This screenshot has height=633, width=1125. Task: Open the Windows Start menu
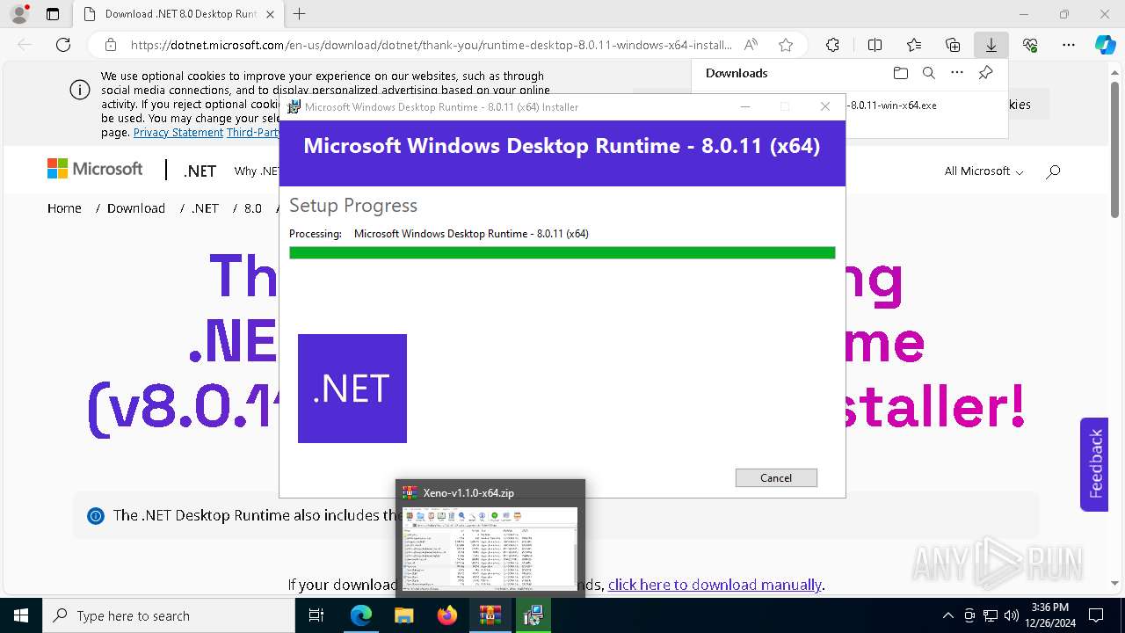[21, 615]
